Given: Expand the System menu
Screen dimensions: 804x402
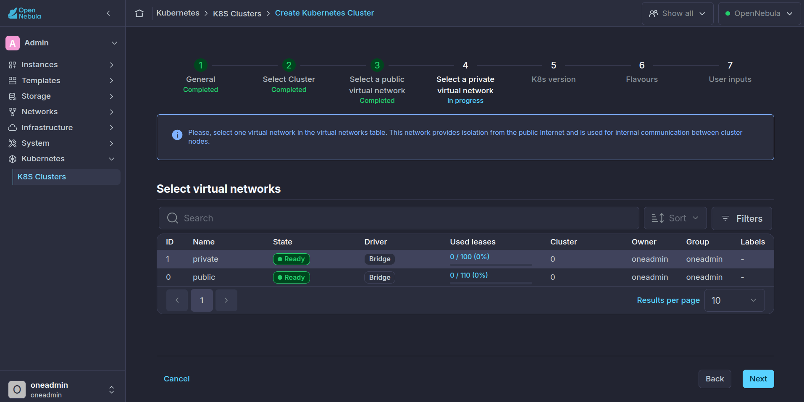Looking at the screenshot, I should tap(111, 143).
